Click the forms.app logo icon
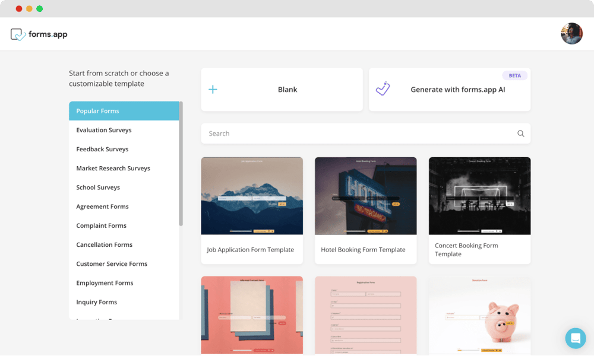 pyautogui.click(x=18, y=34)
